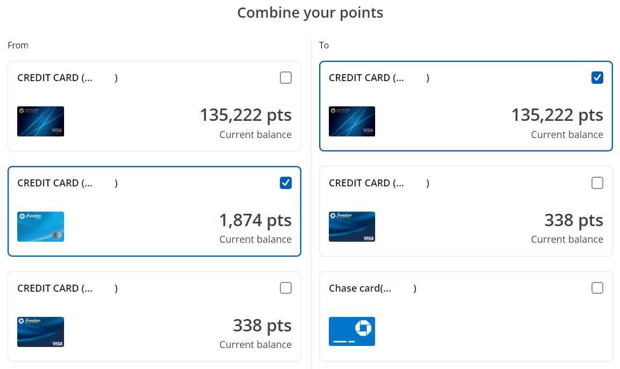Click the "Chase card(...)" title text
This screenshot has height=369, width=620.
[x=360, y=288]
